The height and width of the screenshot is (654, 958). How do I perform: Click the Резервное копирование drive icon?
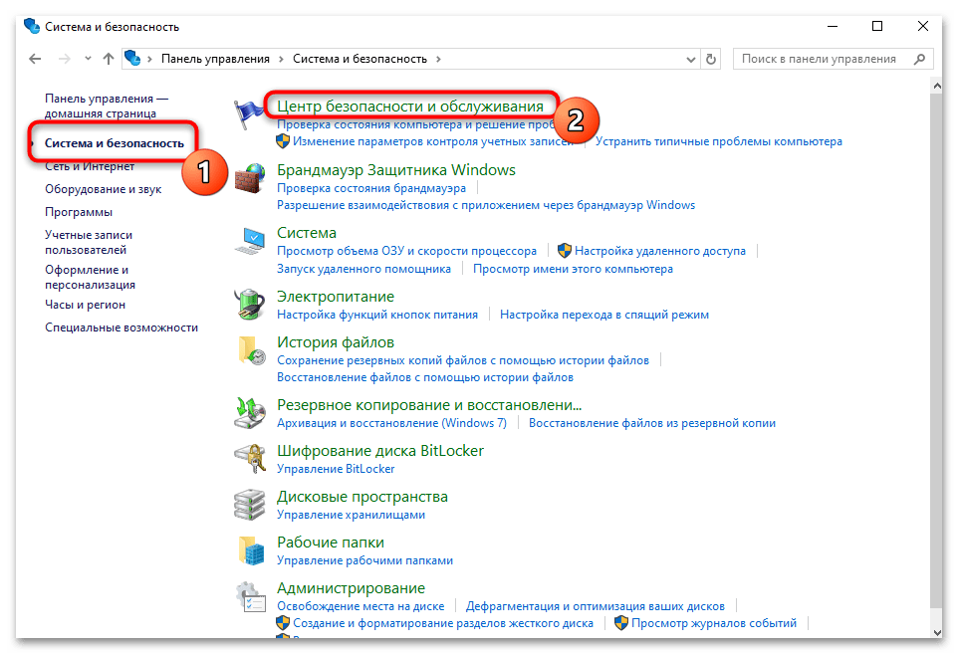tap(249, 413)
